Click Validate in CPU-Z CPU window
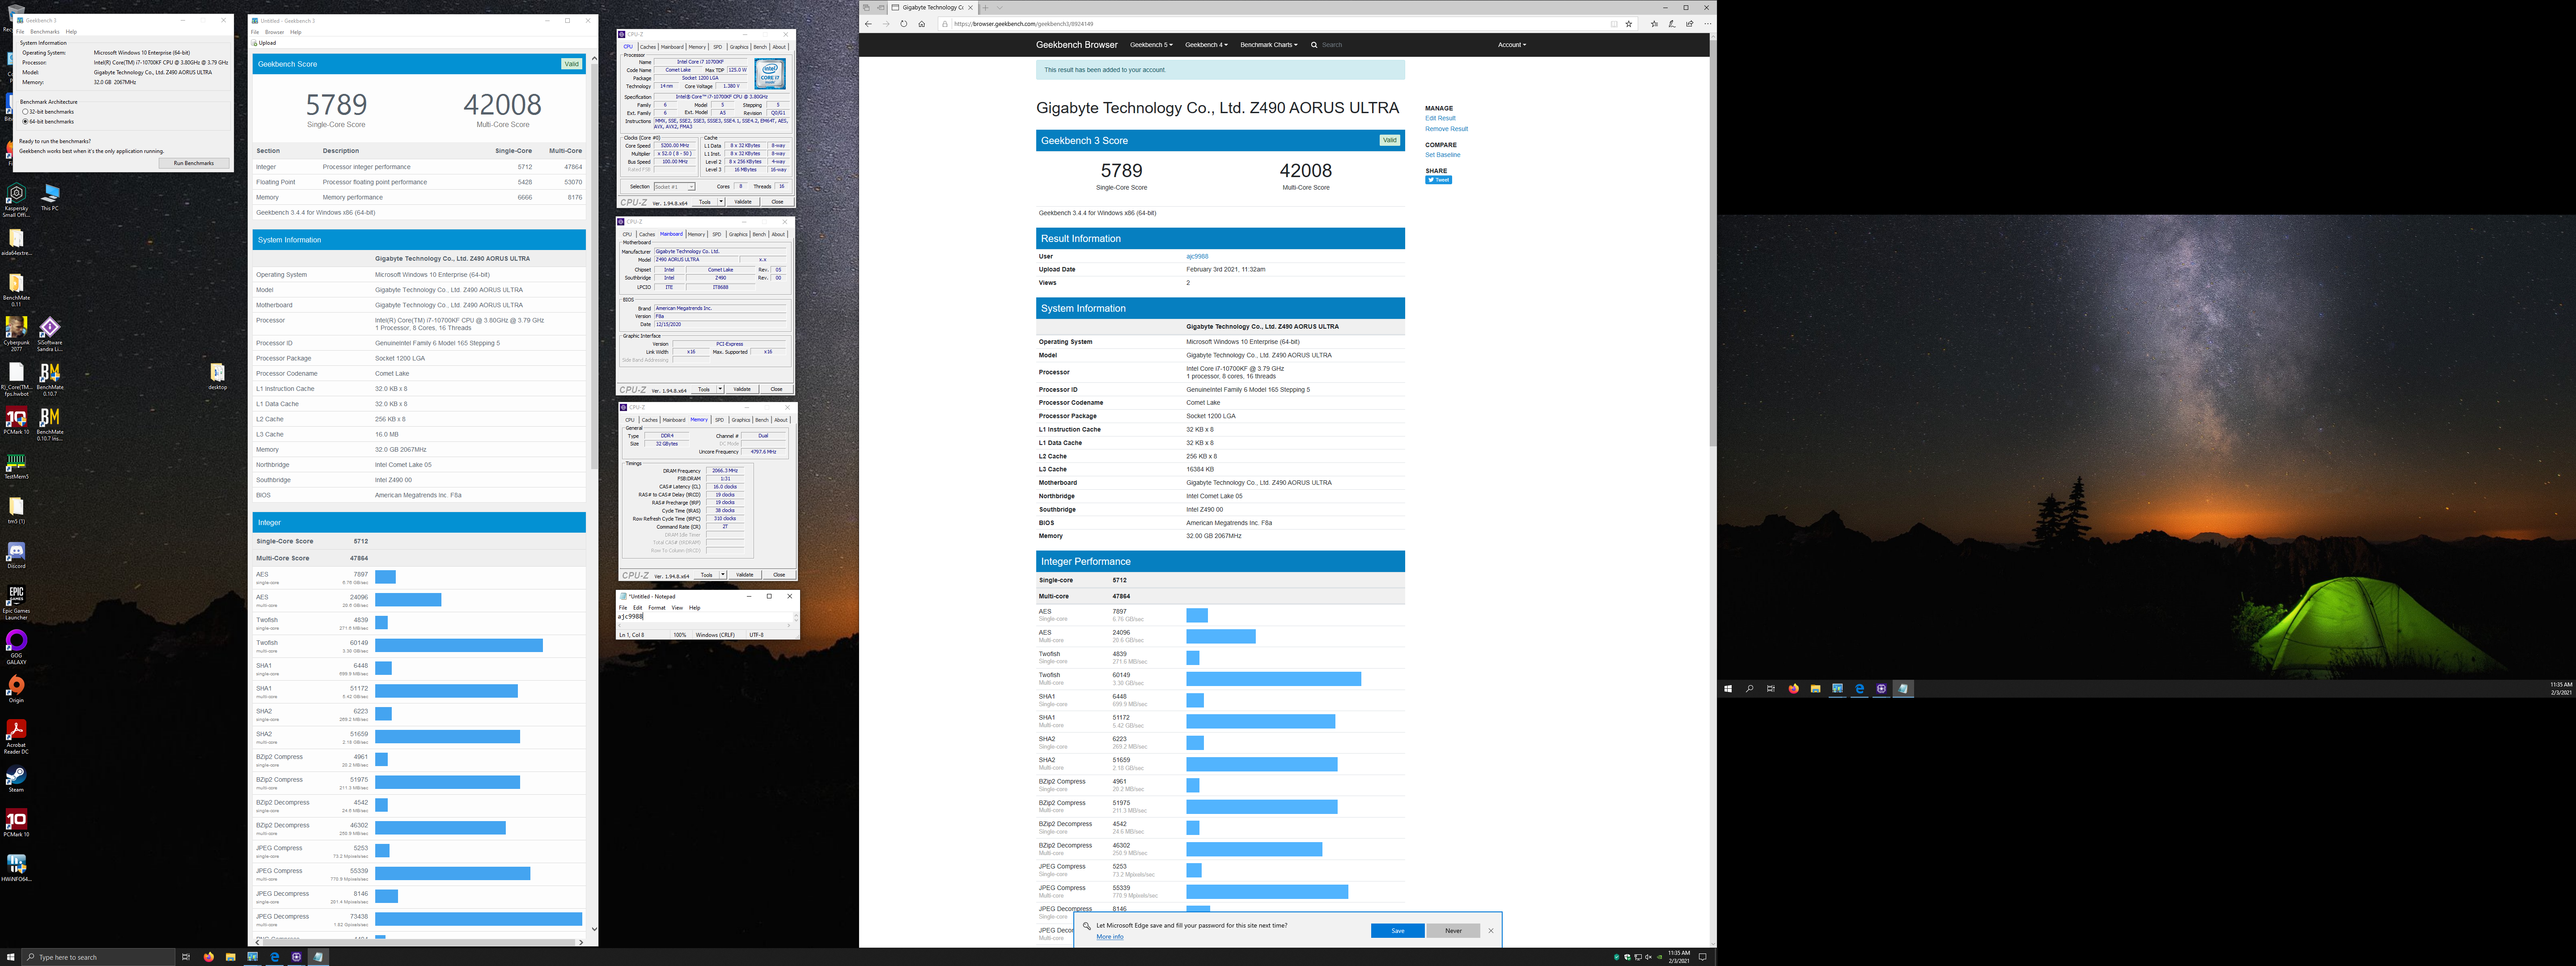The image size is (2576, 966). [x=742, y=202]
